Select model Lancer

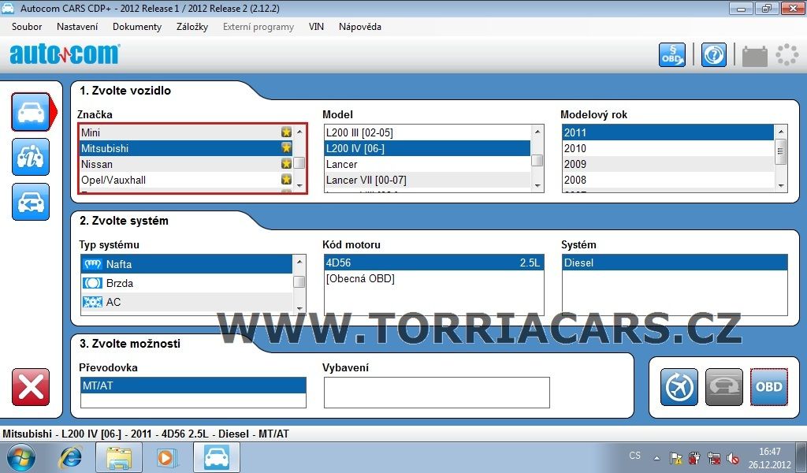point(427,164)
